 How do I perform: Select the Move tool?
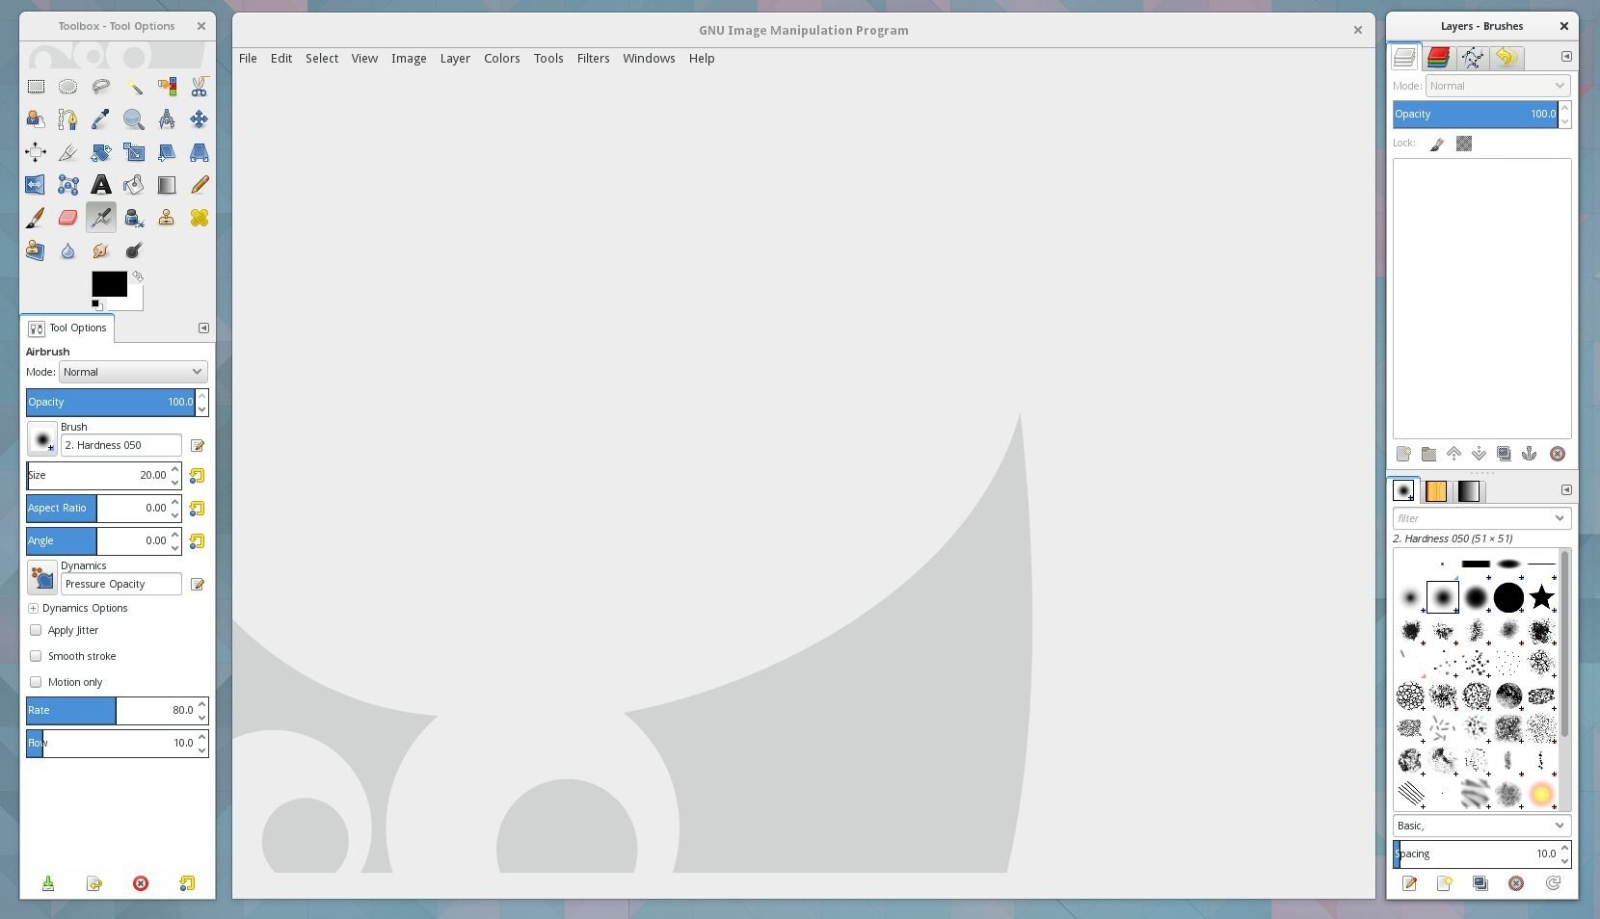pos(200,119)
